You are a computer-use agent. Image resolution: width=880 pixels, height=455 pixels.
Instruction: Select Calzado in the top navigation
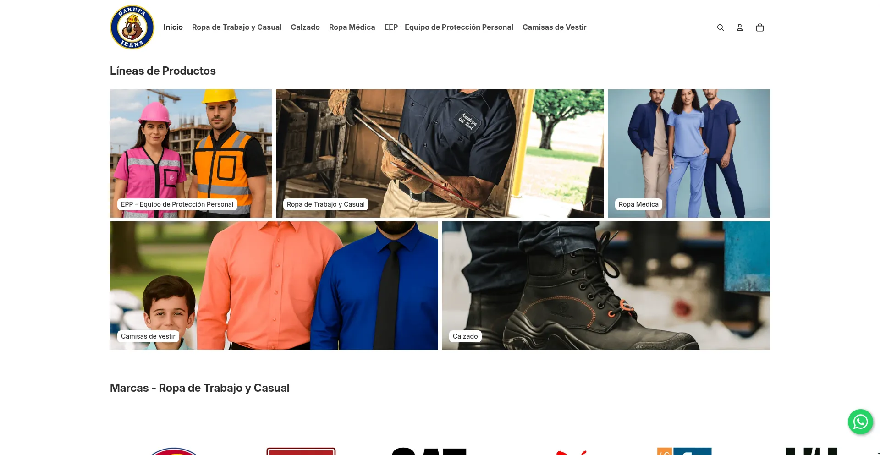click(x=305, y=27)
